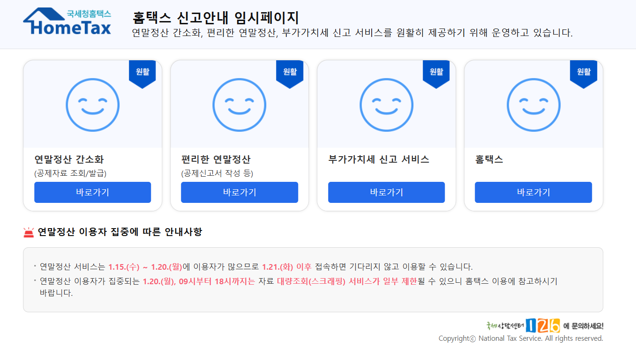This screenshot has height=359, width=636.
Task: Click smiley face icon on 연말정산 간소화 card
Action: click(92, 105)
